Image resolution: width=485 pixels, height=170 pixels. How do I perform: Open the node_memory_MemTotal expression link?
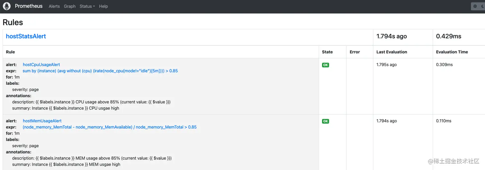pos(110,127)
